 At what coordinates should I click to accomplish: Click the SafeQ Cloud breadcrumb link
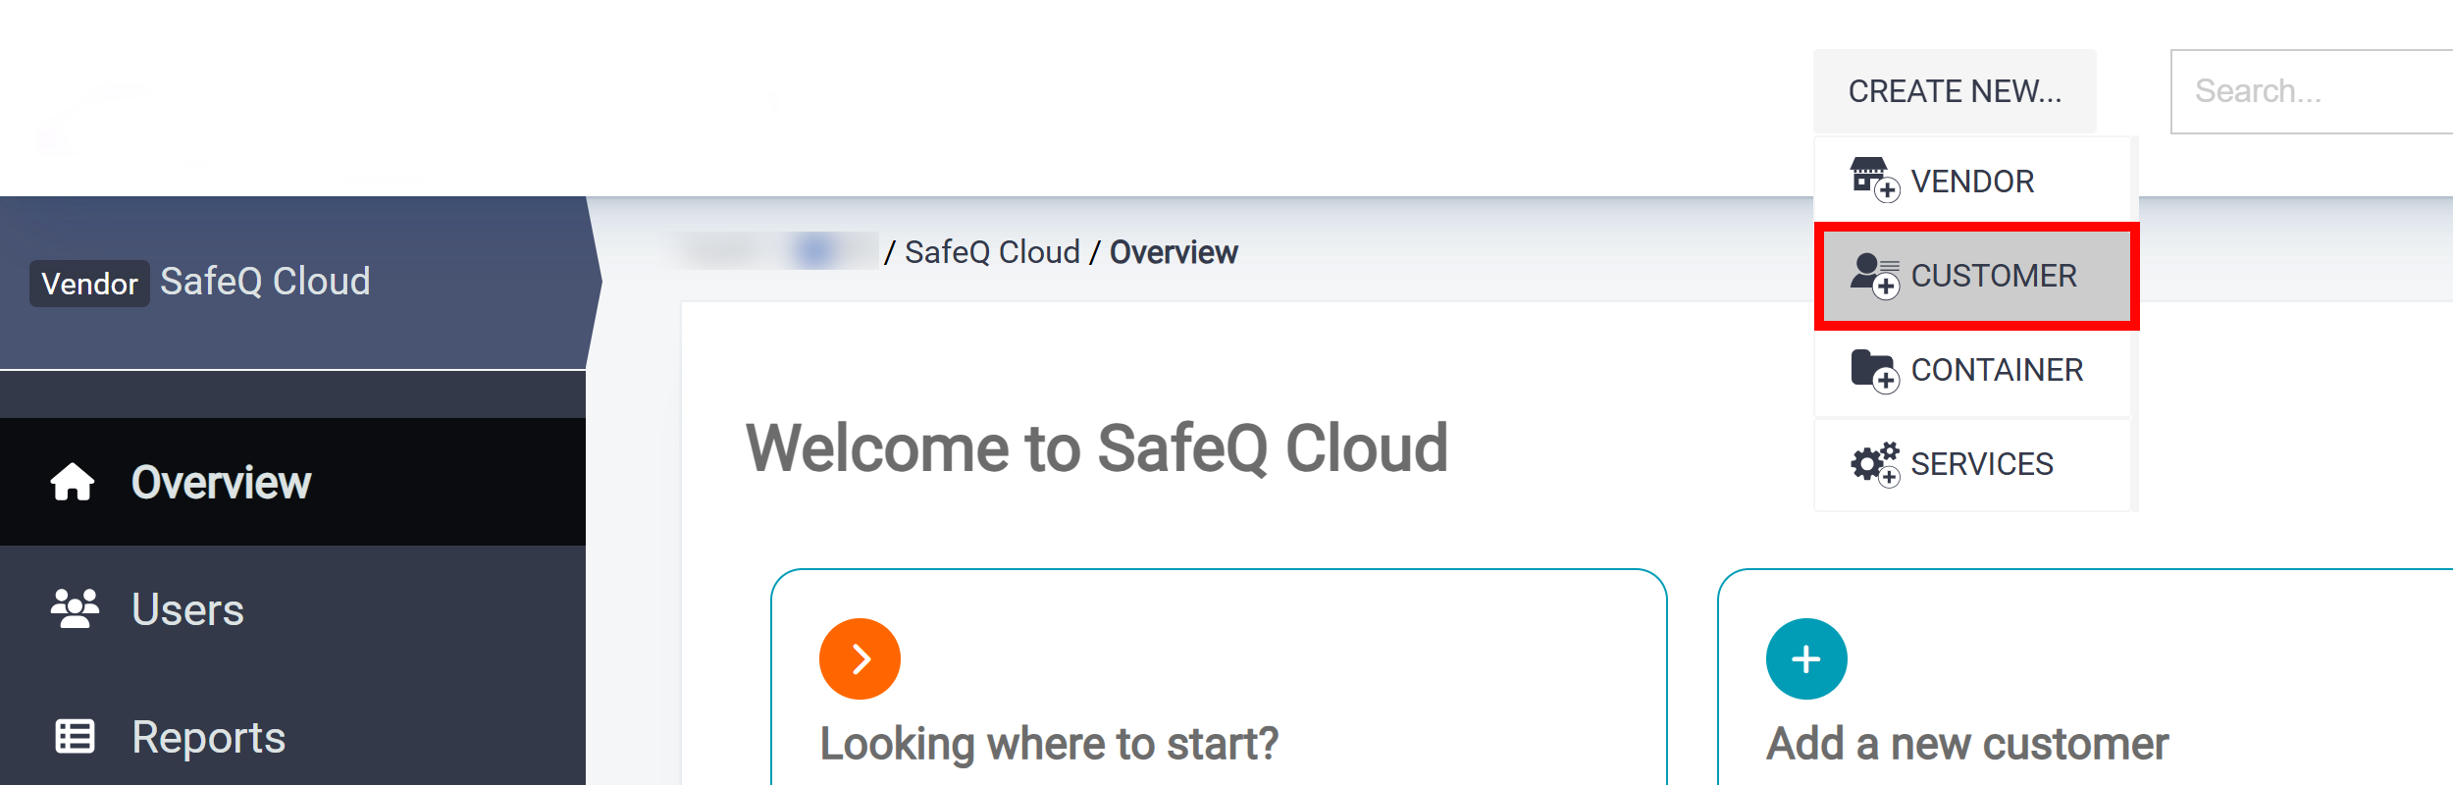[991, 252]
